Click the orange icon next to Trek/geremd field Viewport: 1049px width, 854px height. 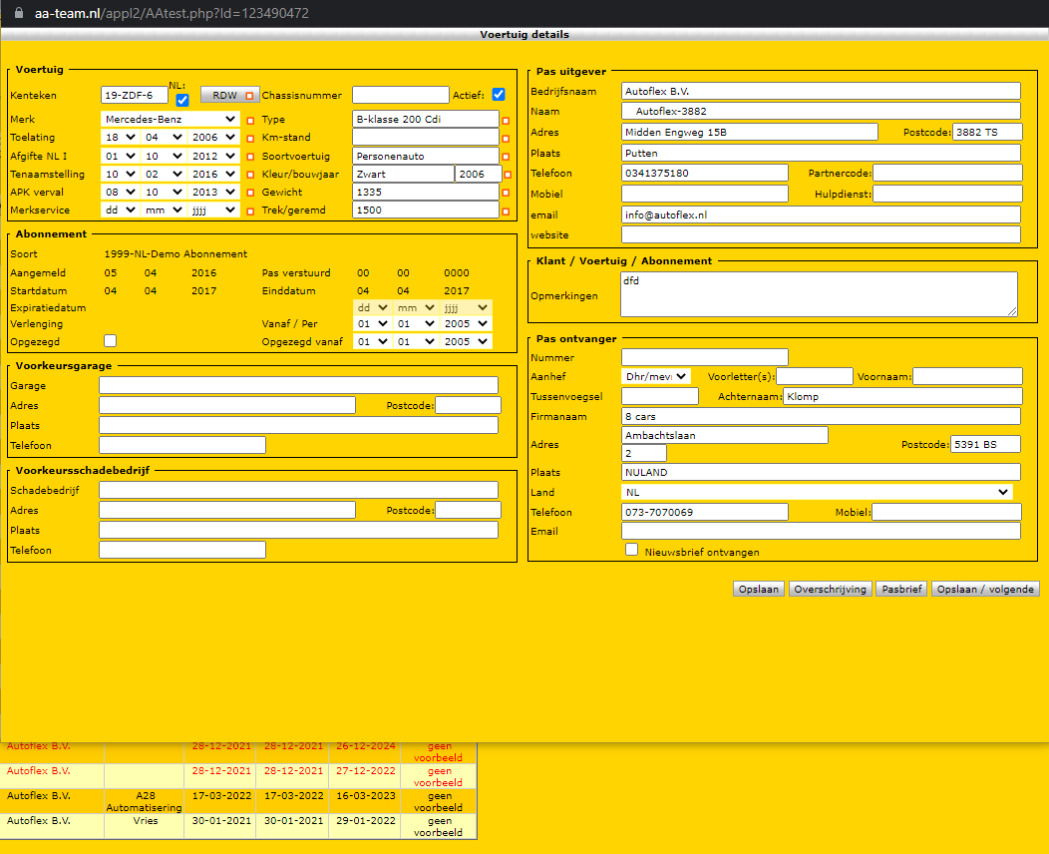[x=506, y=212]
